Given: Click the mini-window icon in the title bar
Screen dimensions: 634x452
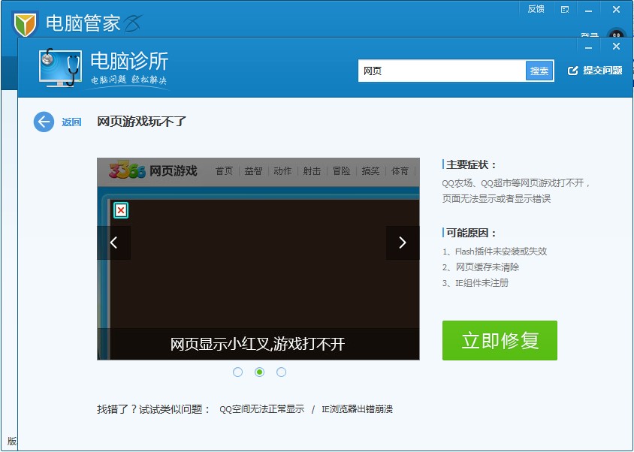Looking at the screenshot, I should [x=565, y=9].
